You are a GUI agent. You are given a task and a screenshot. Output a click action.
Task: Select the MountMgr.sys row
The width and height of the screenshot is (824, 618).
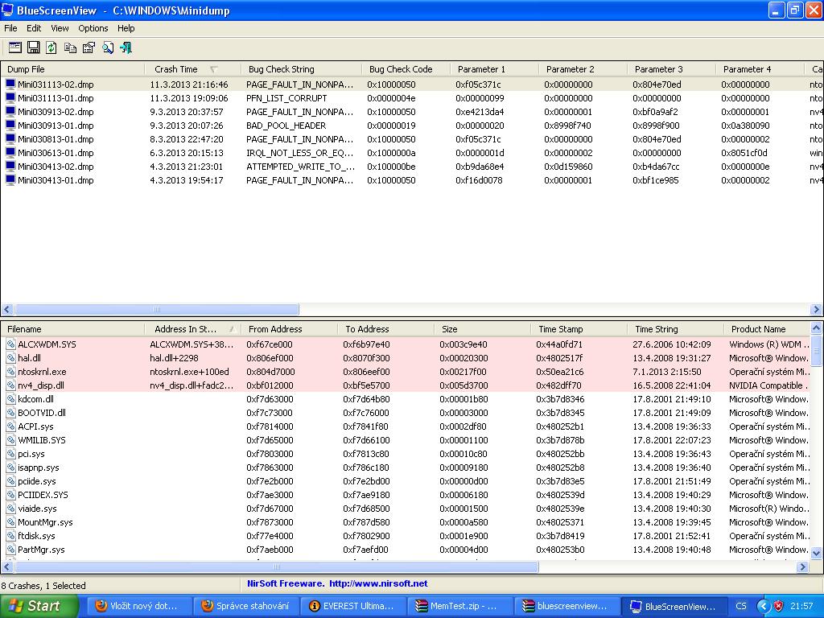pyautogui.click(x=406, y=521)
